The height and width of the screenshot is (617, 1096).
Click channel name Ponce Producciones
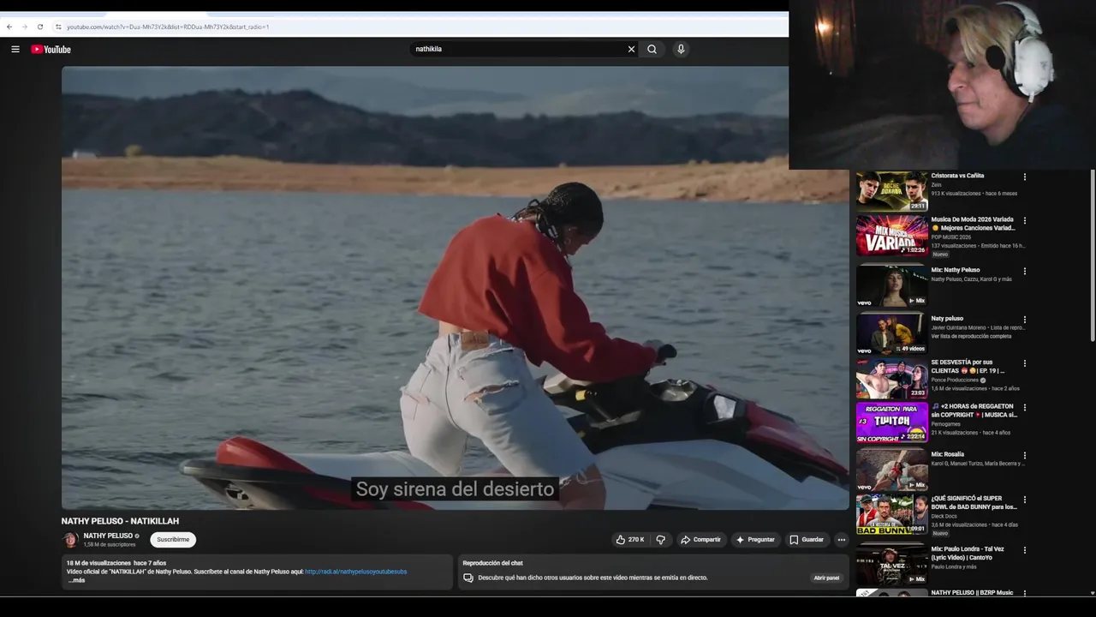pos(955,380)
